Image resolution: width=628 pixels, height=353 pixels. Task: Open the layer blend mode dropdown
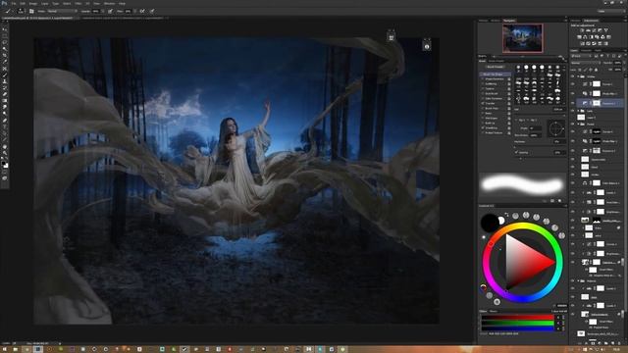tap(586, 63)
